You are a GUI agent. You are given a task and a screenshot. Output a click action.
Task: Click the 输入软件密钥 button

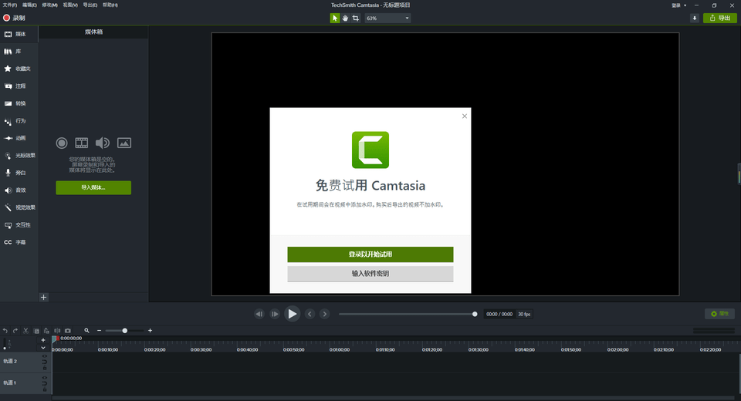tap(370, 274)
